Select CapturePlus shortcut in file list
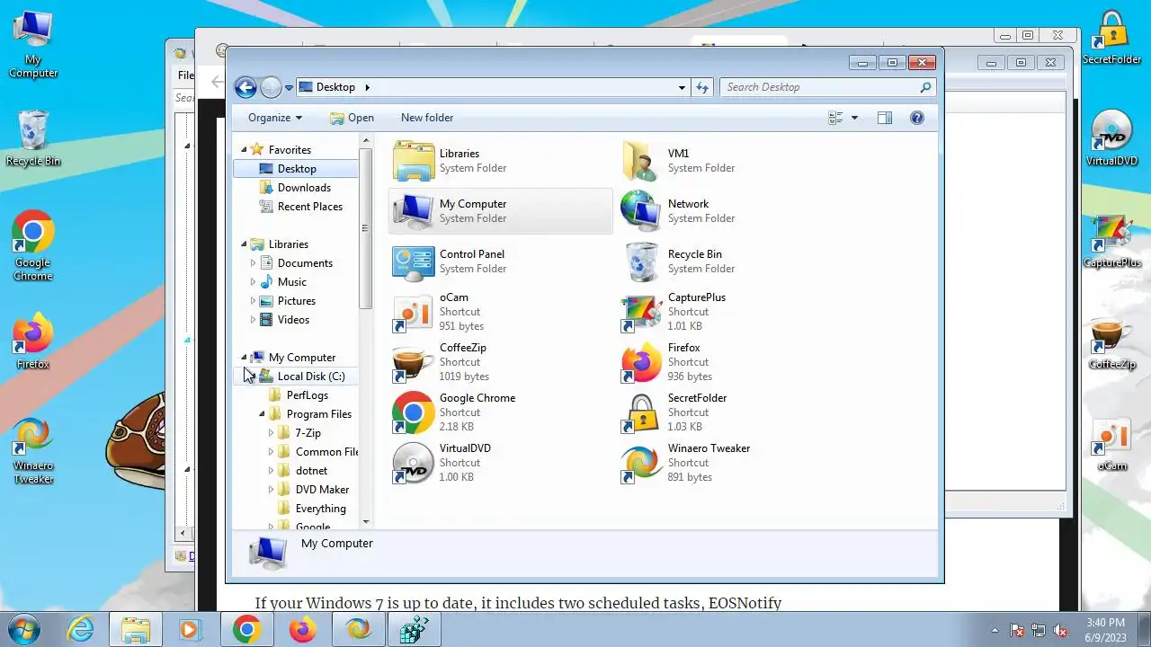Image resolution: width=1151 pixels, height=647 pixels. (x=641, y=312)
